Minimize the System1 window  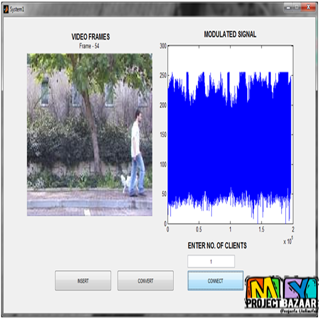point(288,7)
